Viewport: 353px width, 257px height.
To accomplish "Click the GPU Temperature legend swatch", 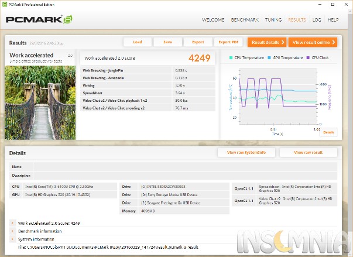I will tap(269, 57).
